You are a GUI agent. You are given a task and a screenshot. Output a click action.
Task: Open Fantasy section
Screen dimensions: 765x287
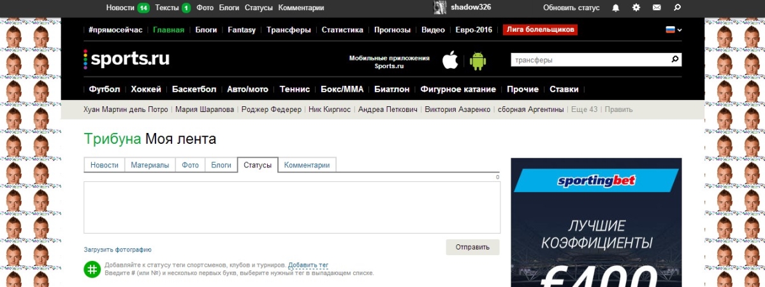[242, 30]
